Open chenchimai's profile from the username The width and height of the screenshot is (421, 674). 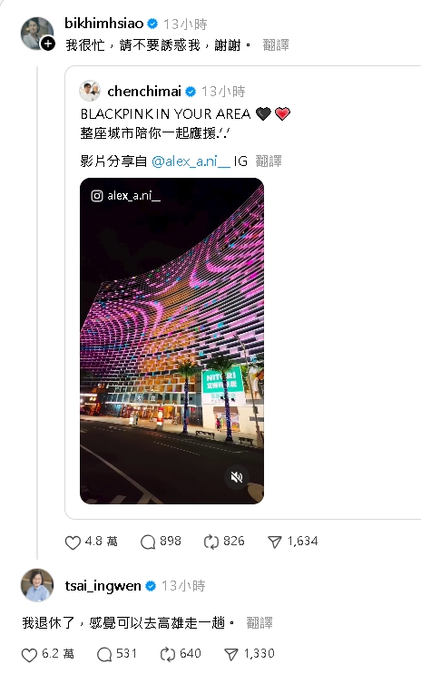point(144,91)
